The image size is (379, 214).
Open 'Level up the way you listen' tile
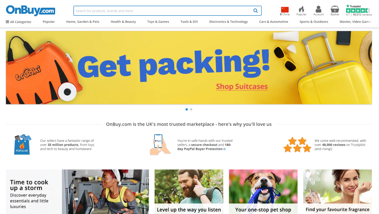pos(189,192)
